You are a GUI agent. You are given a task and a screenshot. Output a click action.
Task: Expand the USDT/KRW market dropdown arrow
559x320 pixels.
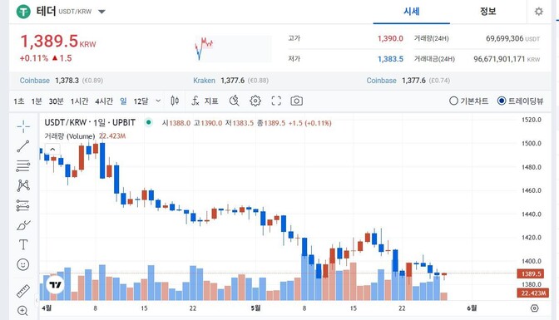point(101,12)
